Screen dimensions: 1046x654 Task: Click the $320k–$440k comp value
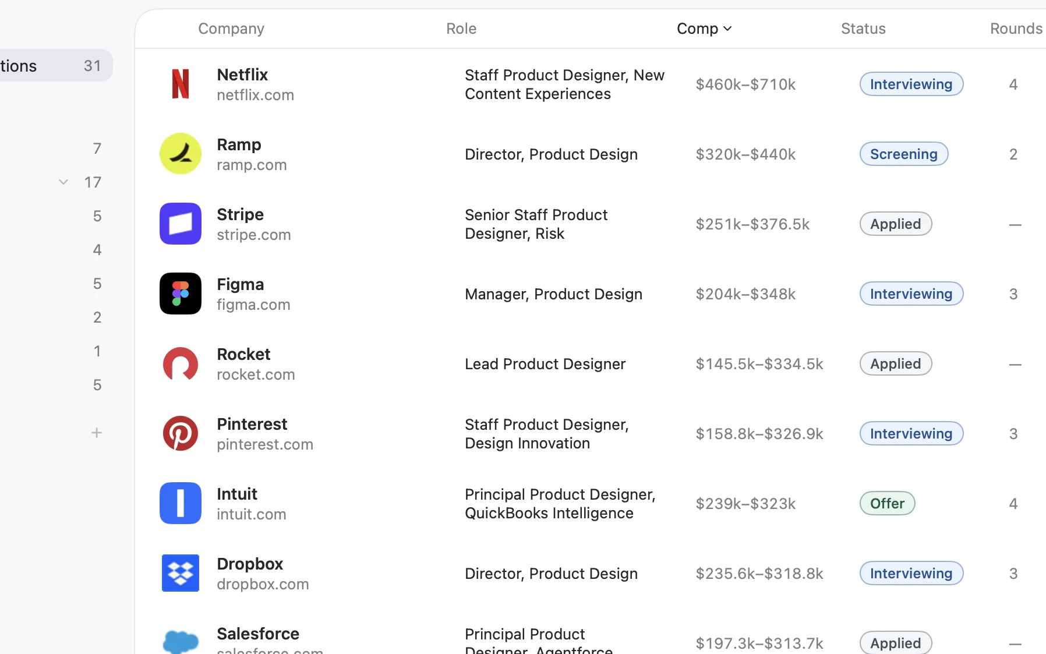745,154
